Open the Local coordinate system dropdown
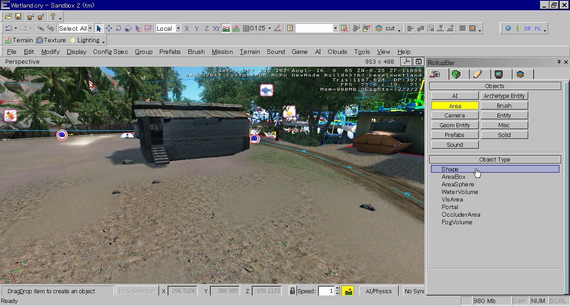This screenshot has height=307, width=570. pos(178,28)
